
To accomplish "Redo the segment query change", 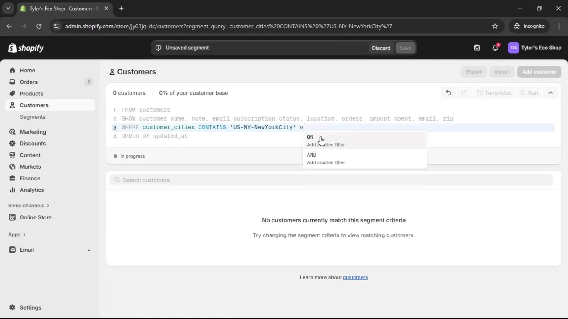I will pos(464,92).
